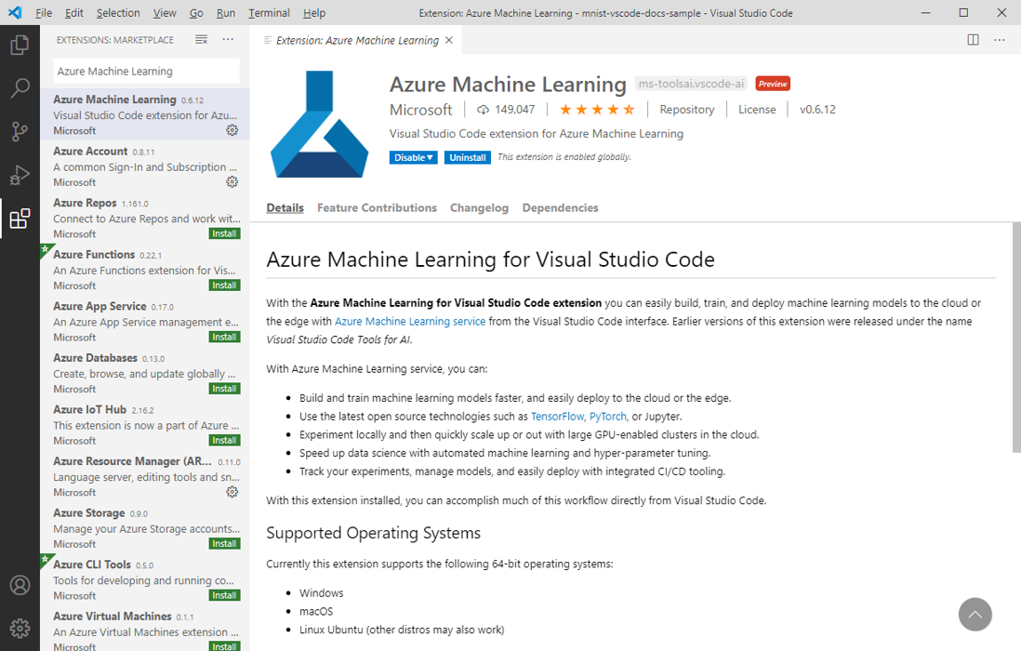
Task: Open the Source Control panel icon
Action: pos(20,131)
